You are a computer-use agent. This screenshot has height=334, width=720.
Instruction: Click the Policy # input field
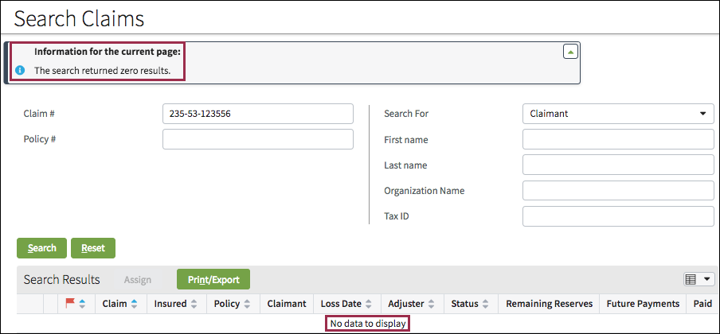pyautogui.click(x=258, y=139)
